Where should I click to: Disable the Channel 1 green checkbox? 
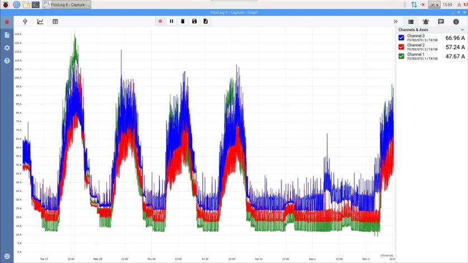401,56
